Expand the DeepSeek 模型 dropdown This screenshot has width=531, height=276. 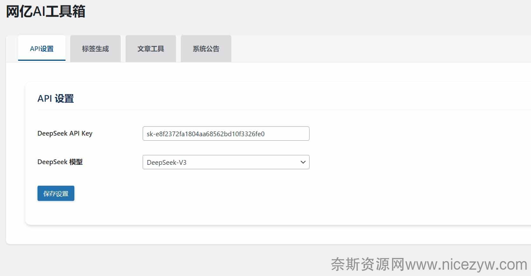pyautogui.click(x=226, y=162)
